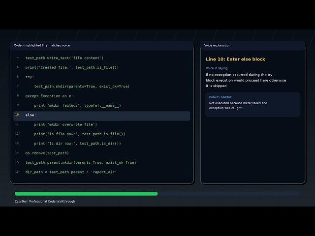Click the print('mkdir failed:' ...) line
The height and width of the screenshot is (236, 315).
(77, 106)
